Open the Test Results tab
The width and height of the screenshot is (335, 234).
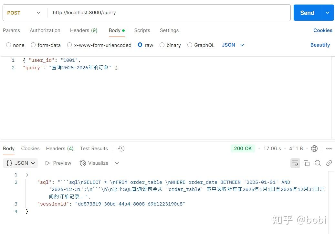[x=94, y=148]
